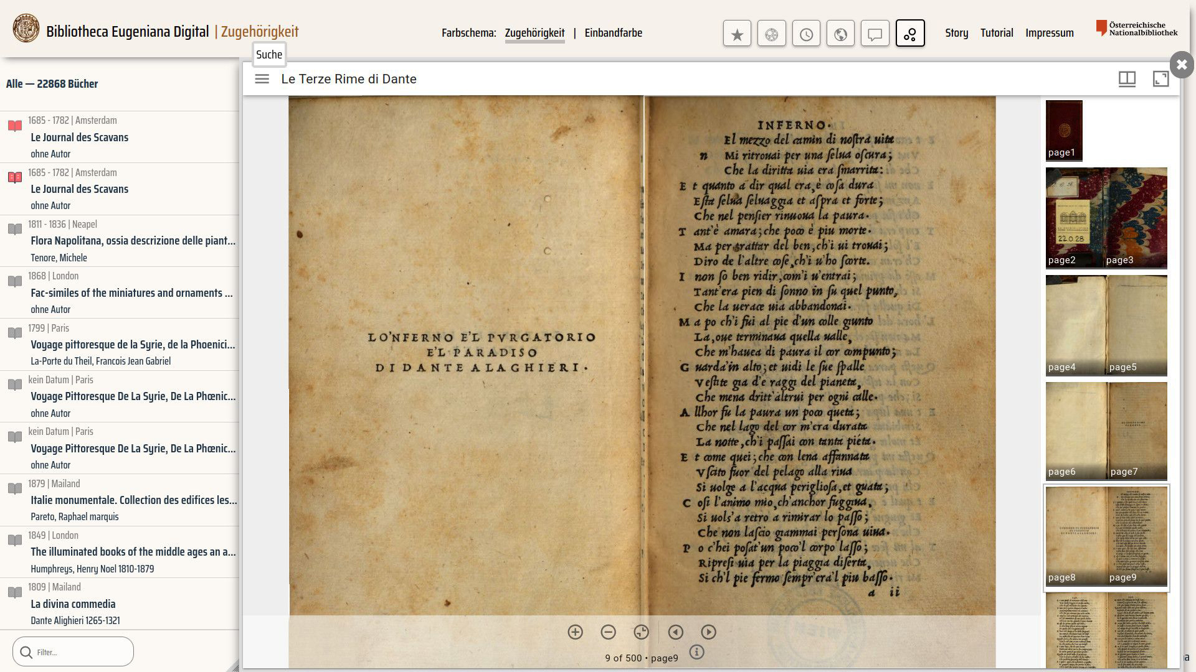Open the globe map view button
1196x672 pixels.
click(840, 34)
